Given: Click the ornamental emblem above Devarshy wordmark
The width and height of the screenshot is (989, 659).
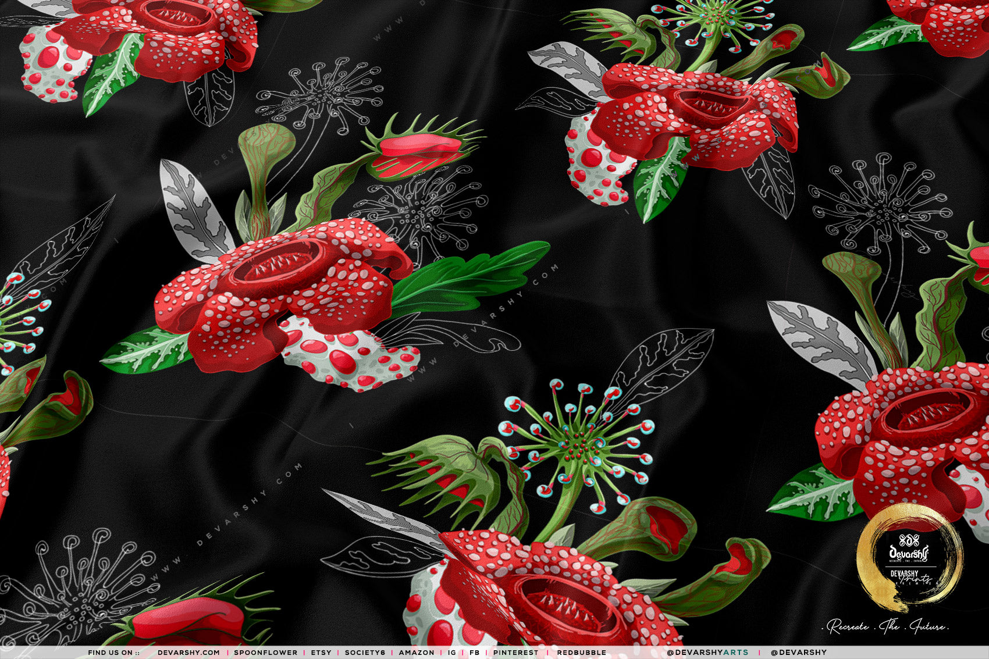Looking at the screenshot, I should click(909, 539).
